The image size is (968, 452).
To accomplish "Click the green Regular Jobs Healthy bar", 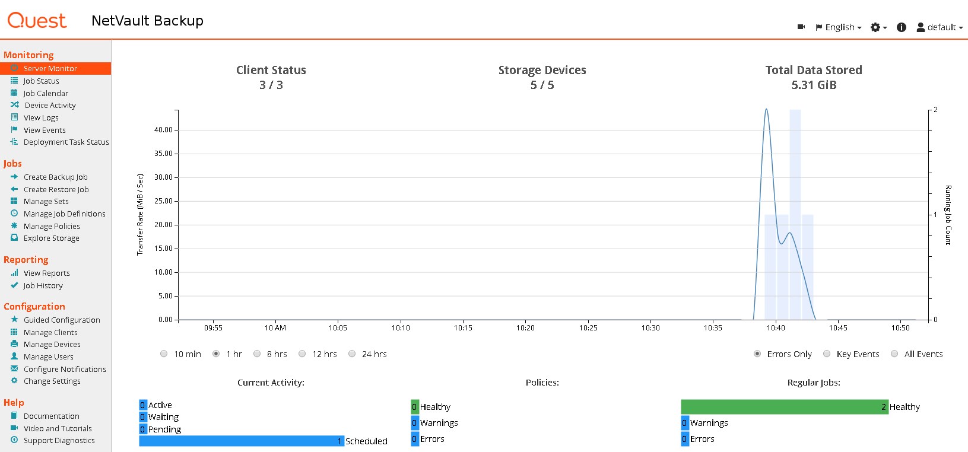I will [x=783, y=407].
